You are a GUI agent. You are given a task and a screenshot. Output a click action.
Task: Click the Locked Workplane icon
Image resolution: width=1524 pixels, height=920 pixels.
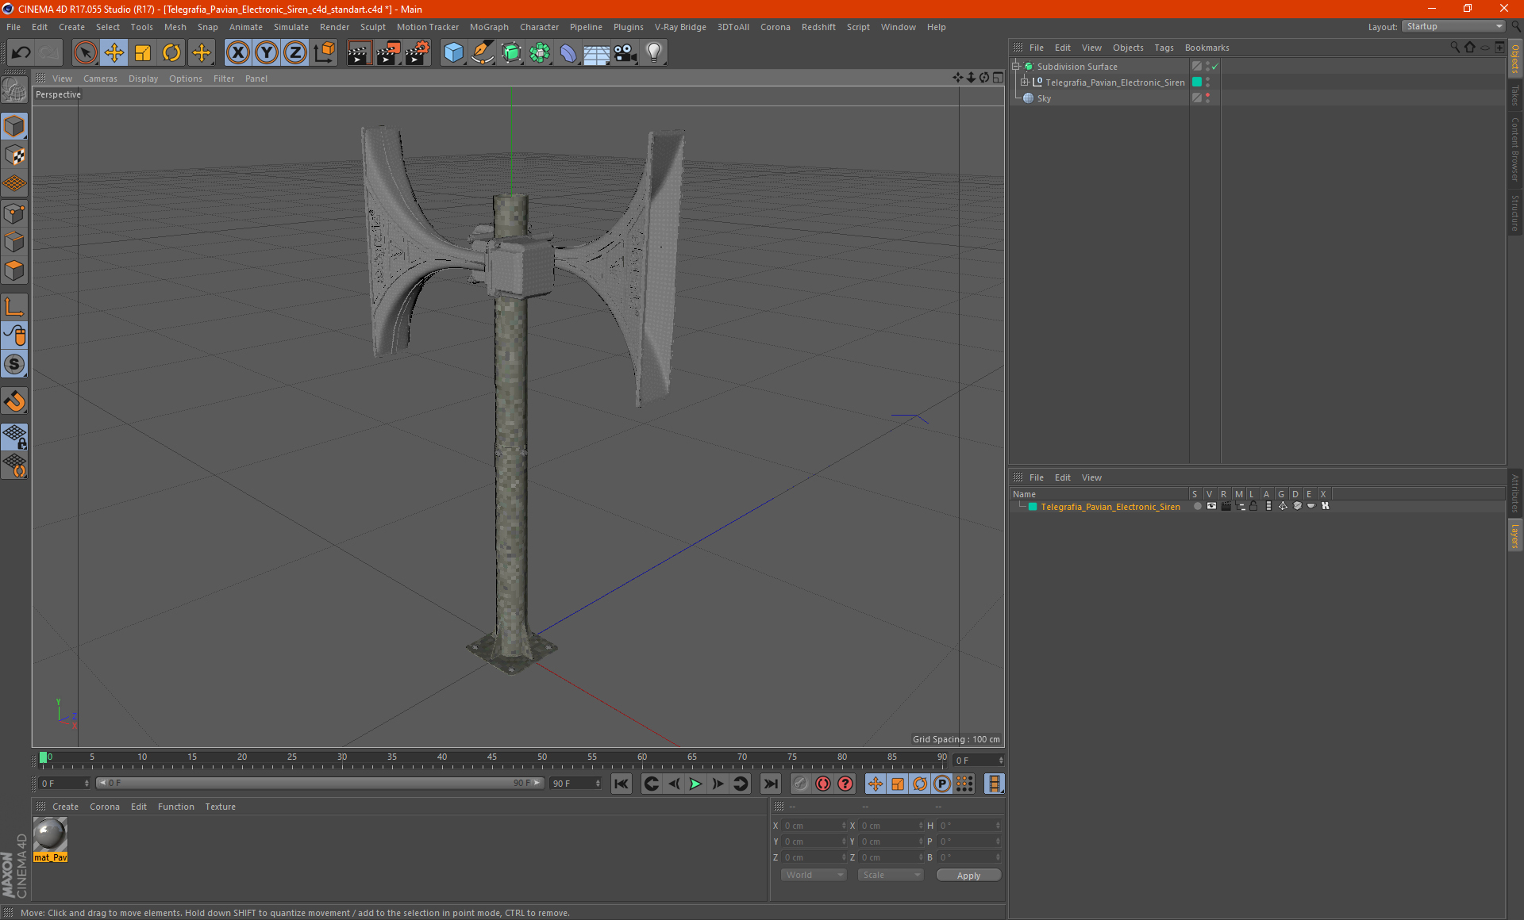point(14,437)
